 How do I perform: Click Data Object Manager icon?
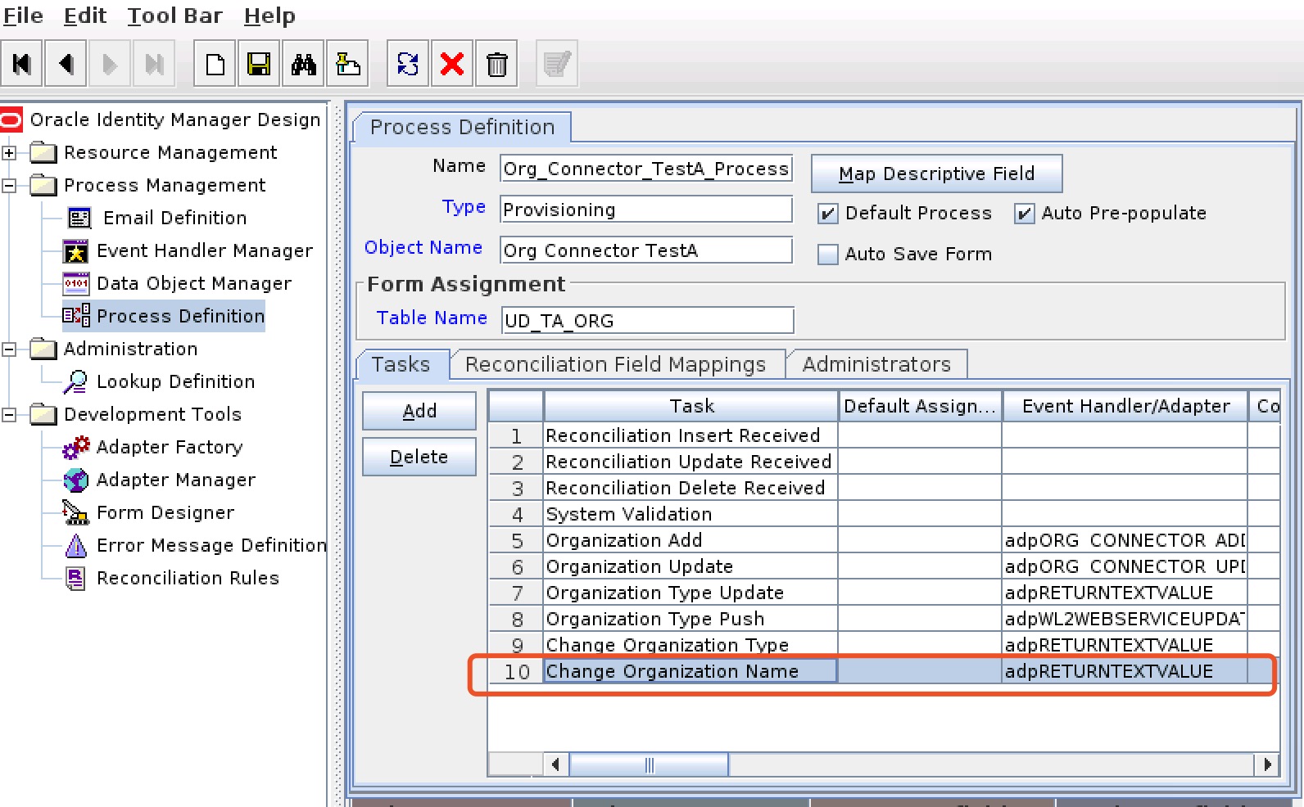click(x=75, y=283)
